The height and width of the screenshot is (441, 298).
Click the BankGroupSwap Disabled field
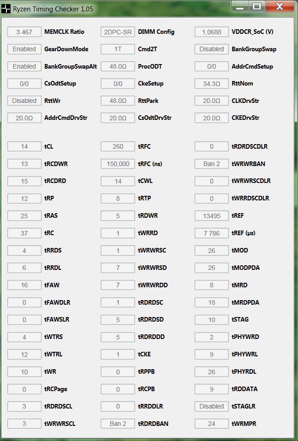click(x=211, y=49)
